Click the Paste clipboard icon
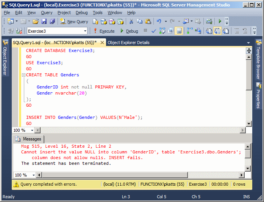 coord(148,21)
